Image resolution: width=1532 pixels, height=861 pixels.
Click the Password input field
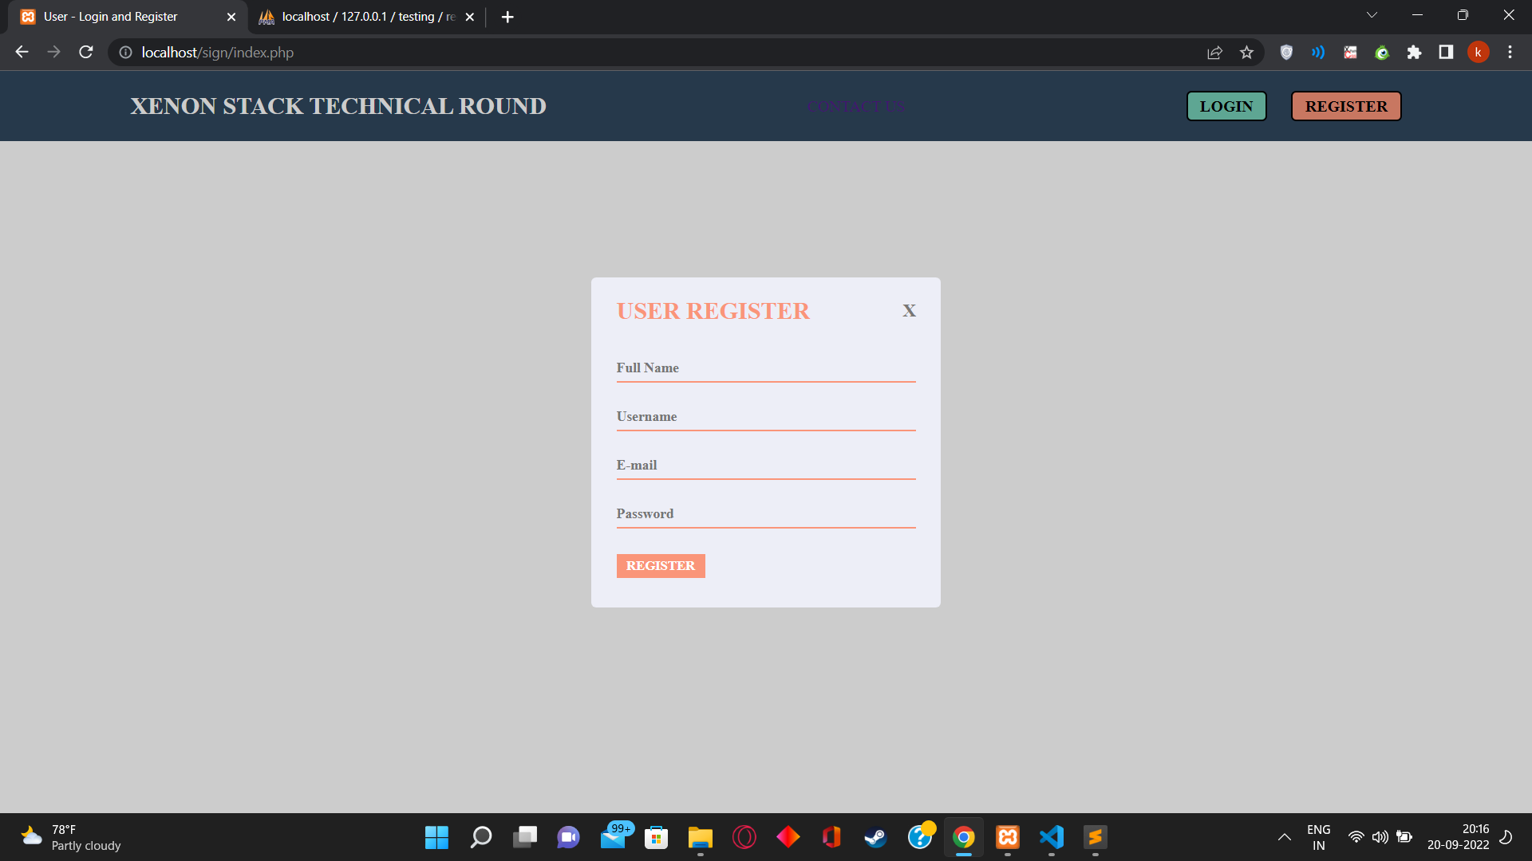(765, 514)
